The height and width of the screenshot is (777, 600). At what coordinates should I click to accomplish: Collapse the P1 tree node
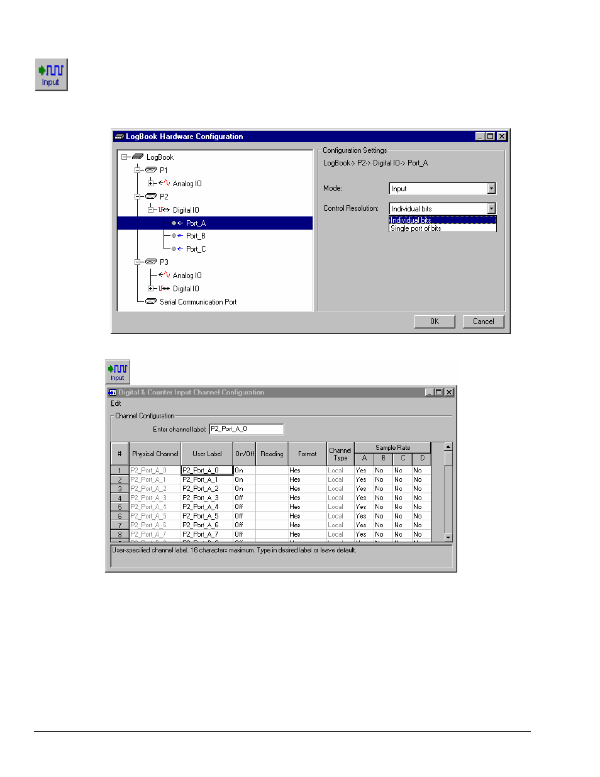pyautogui.click(x=138, y=170)
